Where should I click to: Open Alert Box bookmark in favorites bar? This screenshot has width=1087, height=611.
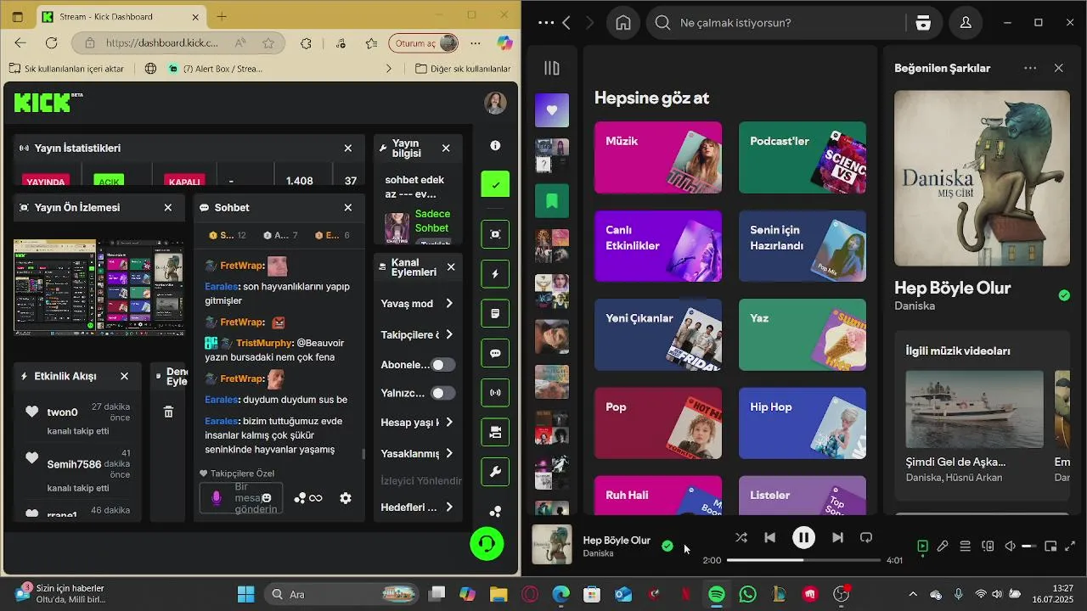tap(216, 69)
